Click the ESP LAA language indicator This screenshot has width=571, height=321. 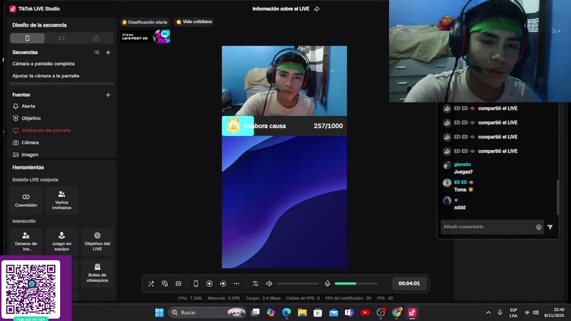[513, 313]
